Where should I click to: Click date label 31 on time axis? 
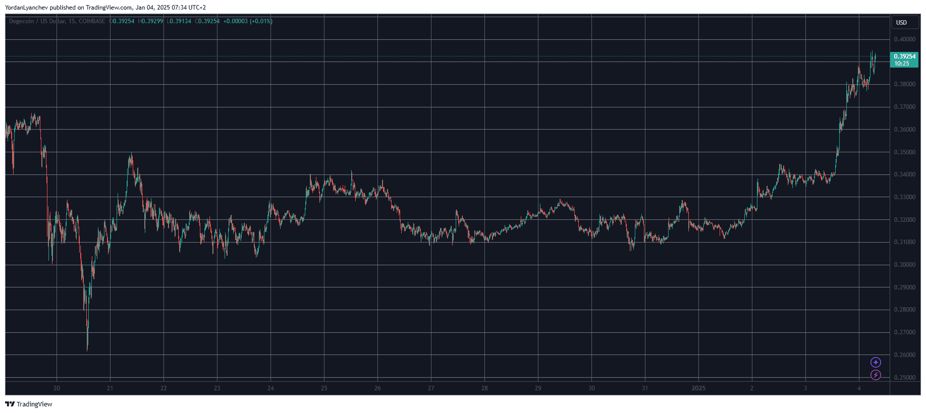coord(645,388)
